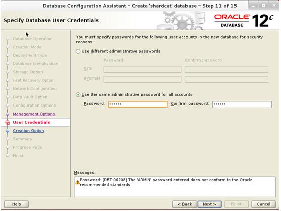The height and width of the screenshot is (211, 281).
Task: Click the Creation Mode step label
Action: [27, 47]
